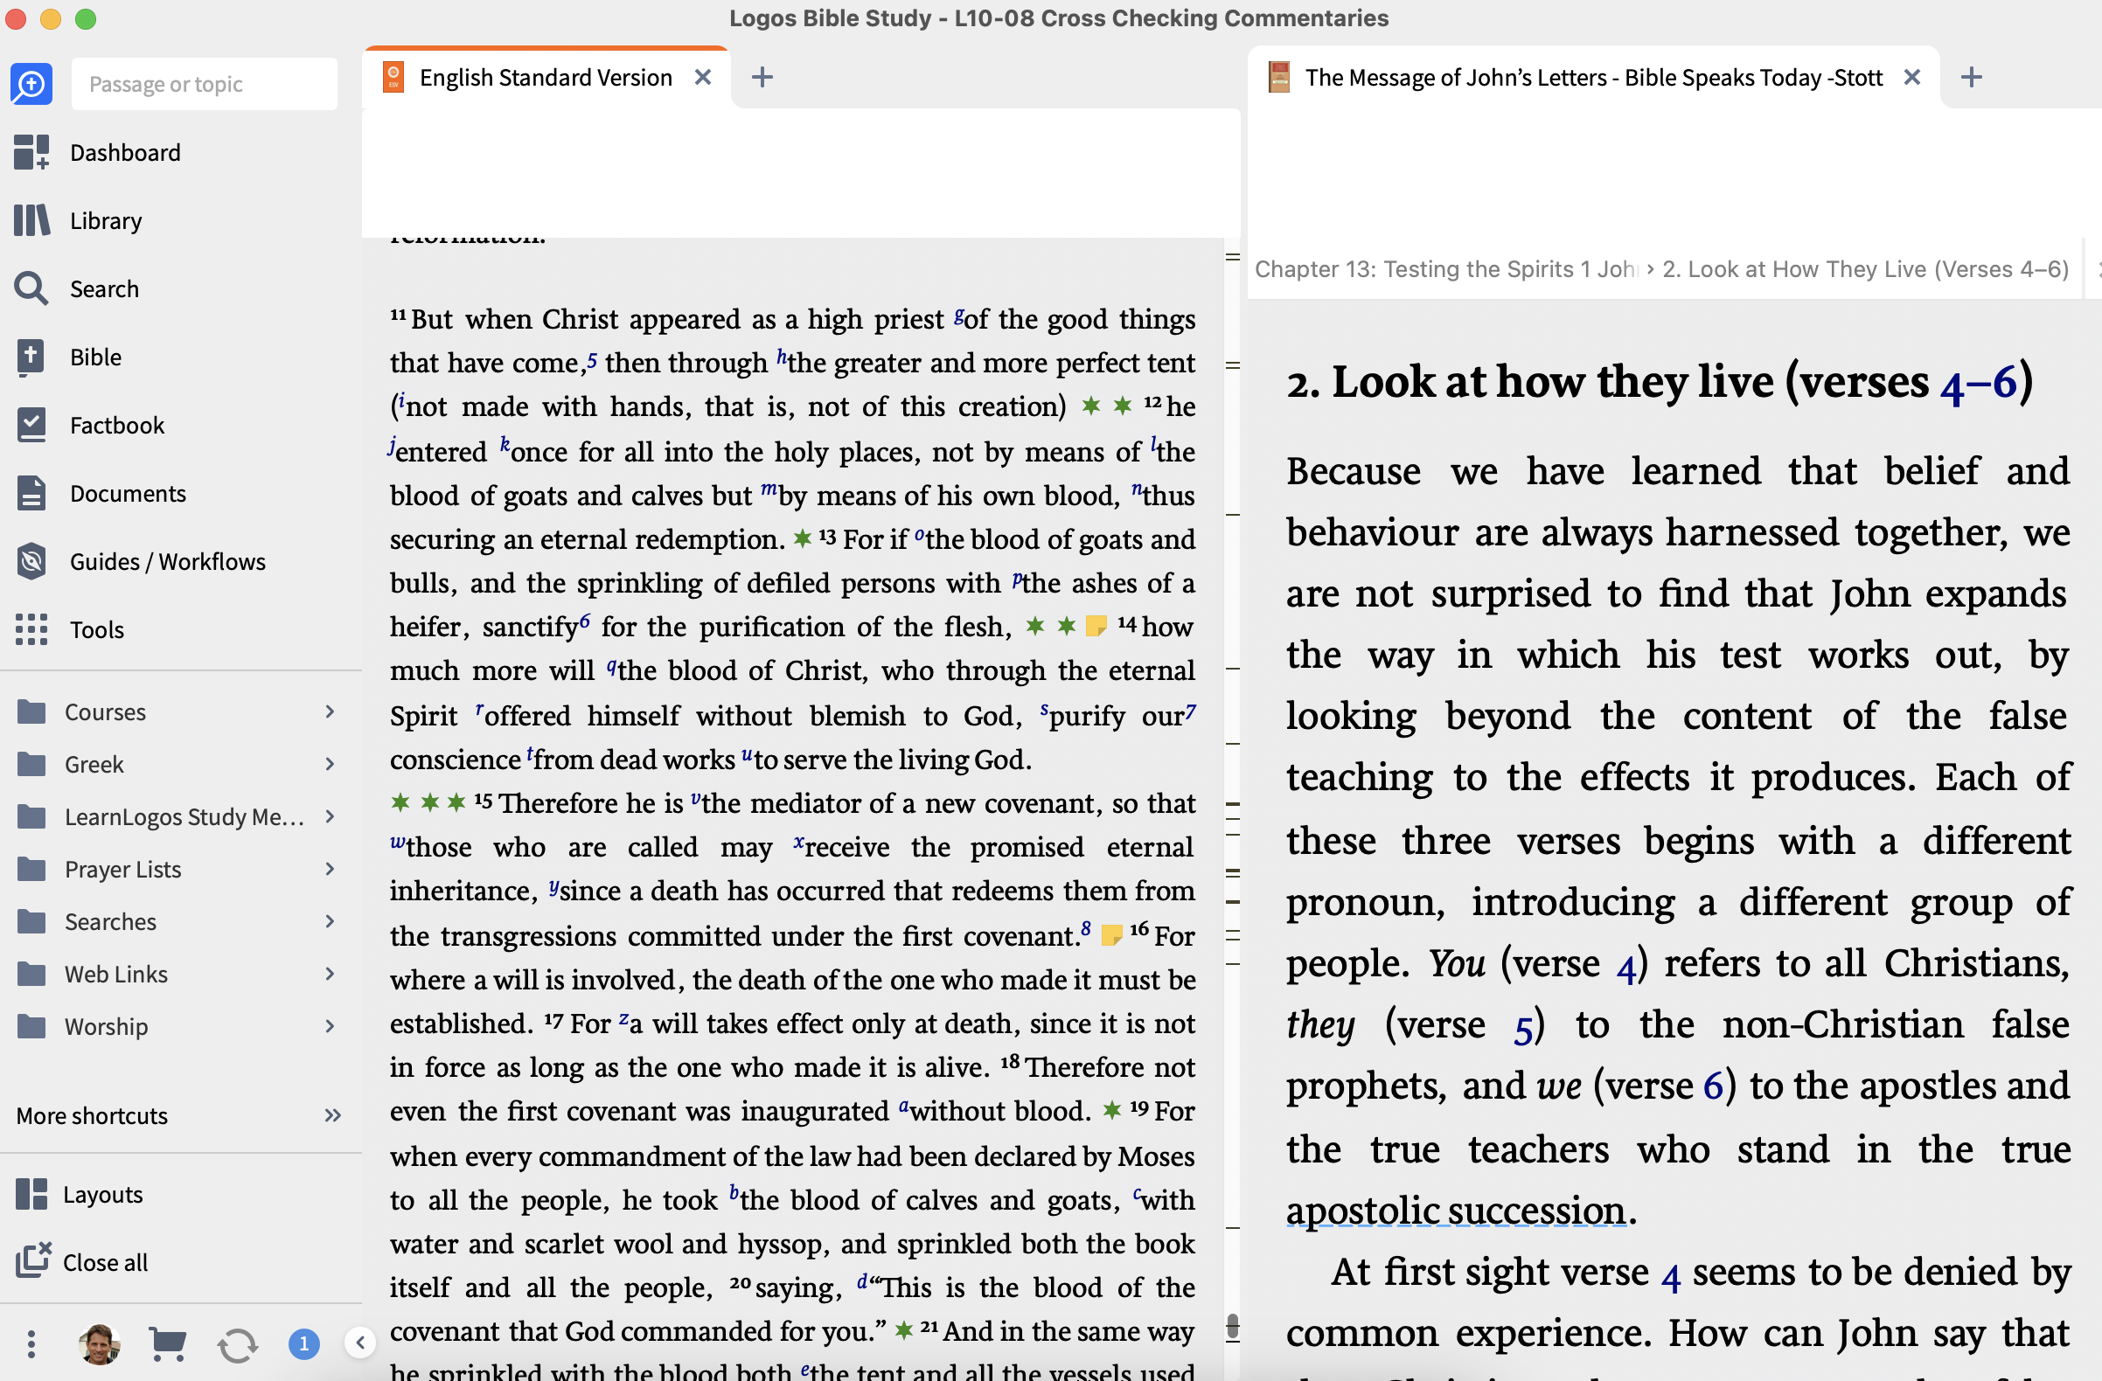Click breadcrumb 2. Look at How They Live
2102x1381 pixels.
coord(1865,268)
